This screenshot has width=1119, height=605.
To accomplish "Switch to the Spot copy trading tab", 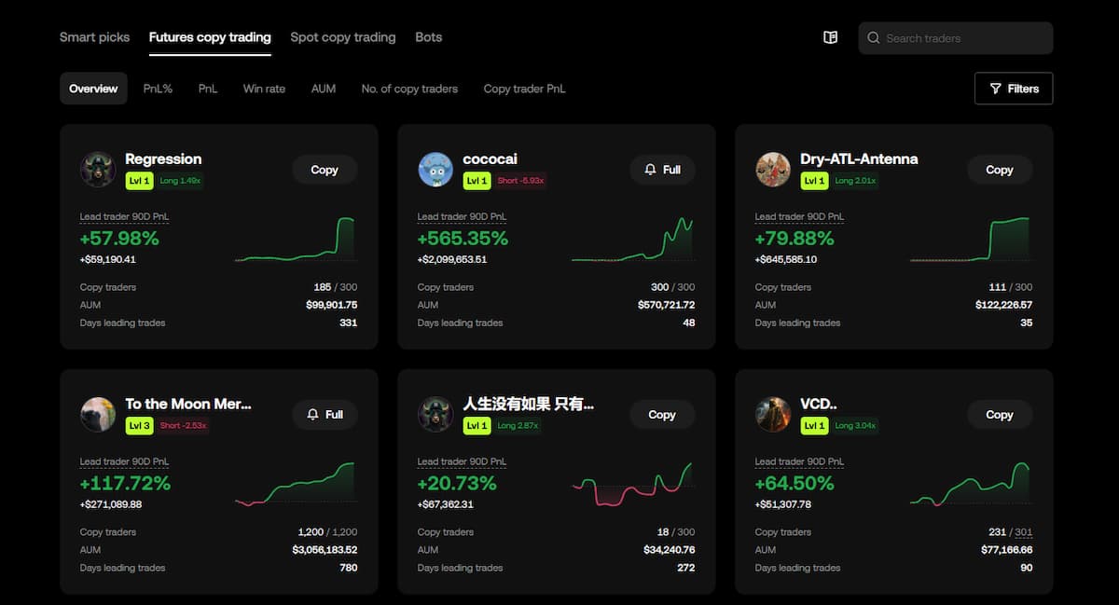I will point(342,37).
